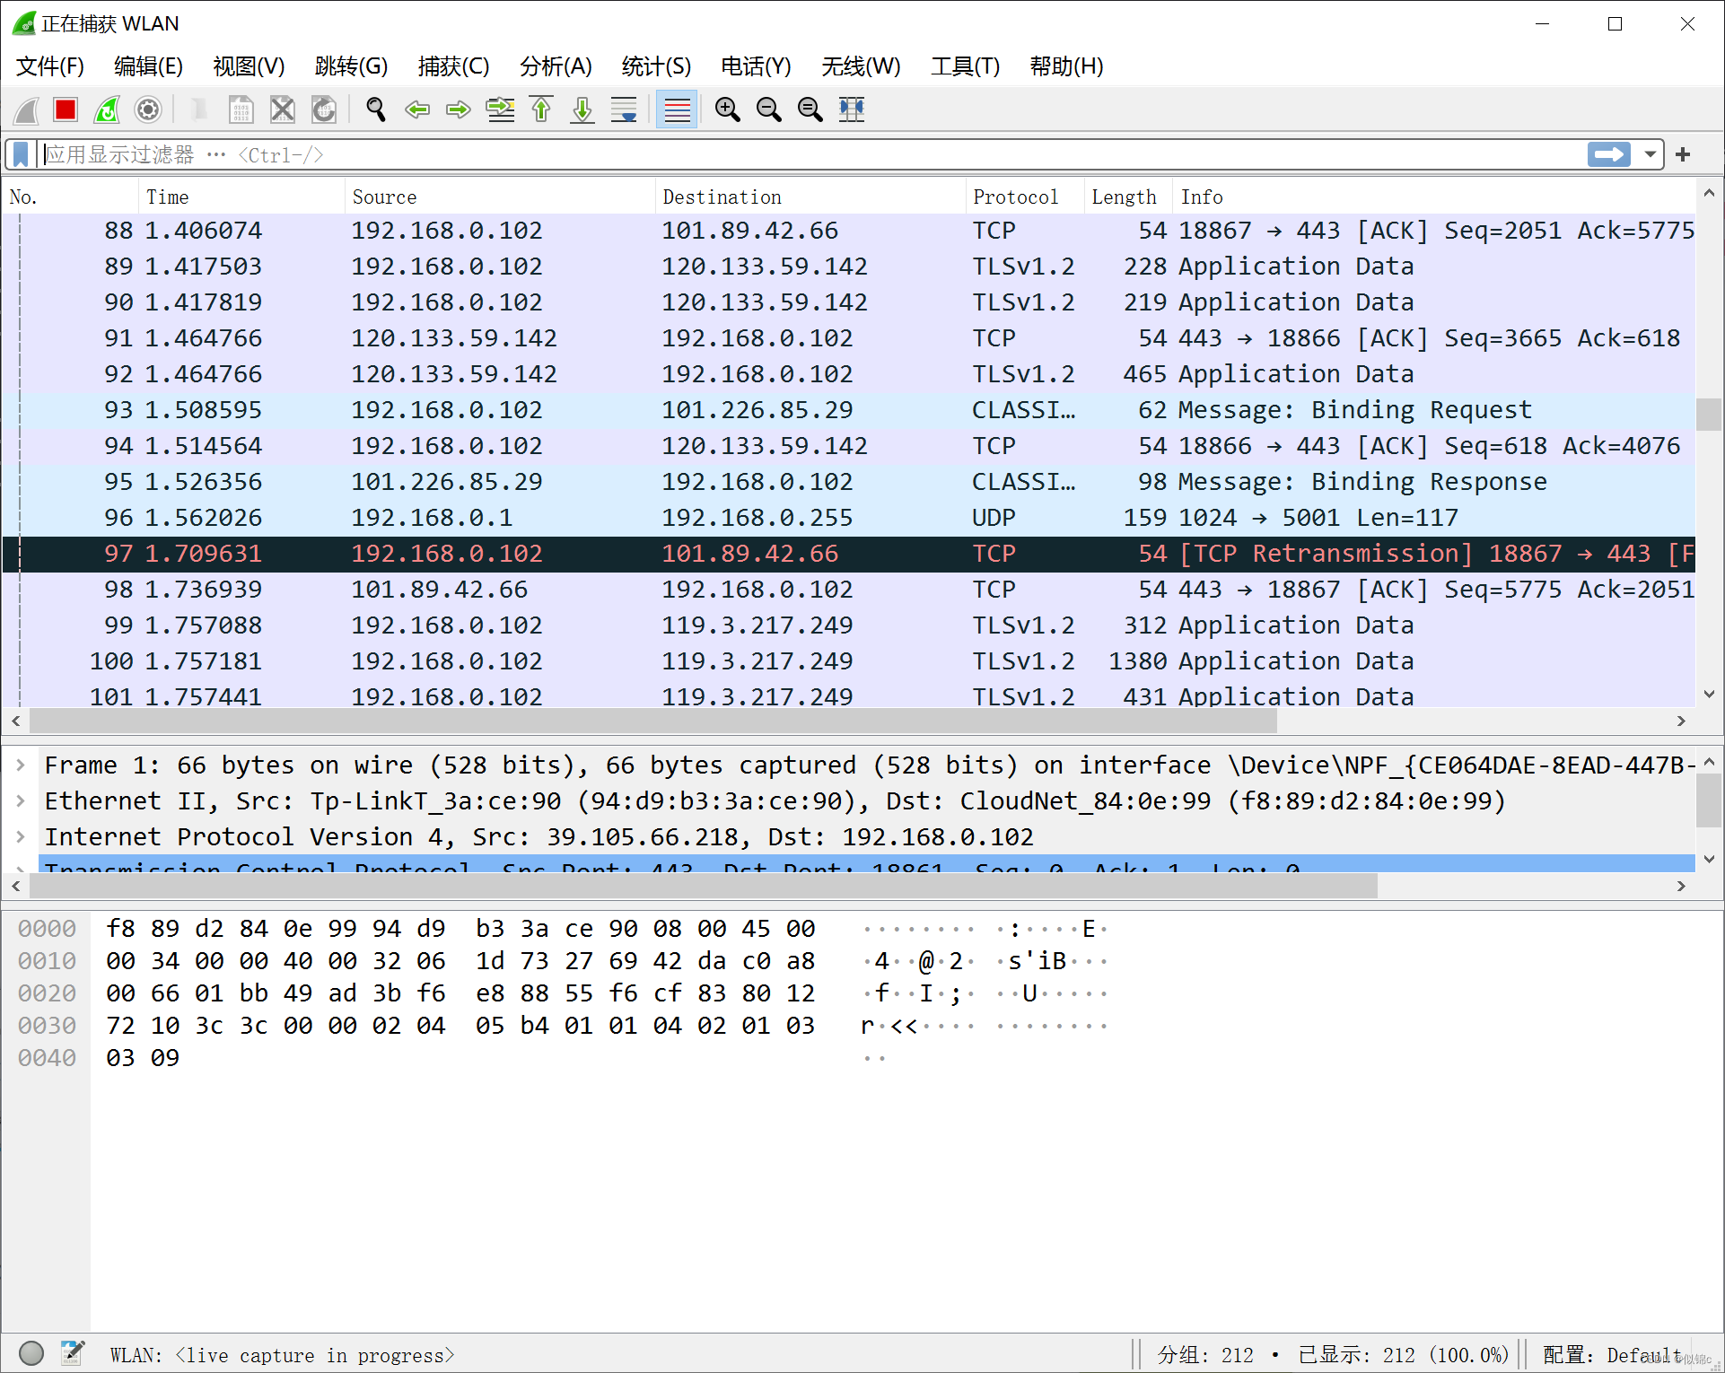Open display filter history dropdown
1725x1373 pixels.
(1650, 154)
